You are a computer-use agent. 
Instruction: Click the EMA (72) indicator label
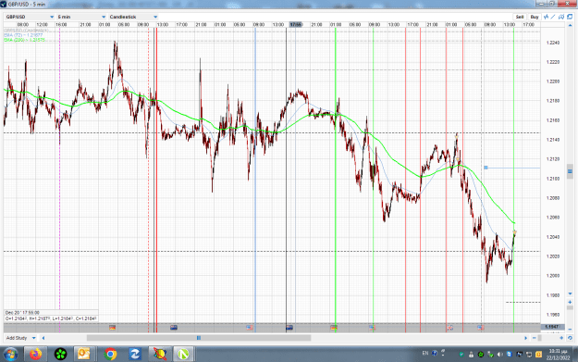23,35
